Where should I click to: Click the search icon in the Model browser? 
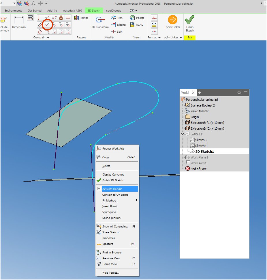tap(239, 92)
